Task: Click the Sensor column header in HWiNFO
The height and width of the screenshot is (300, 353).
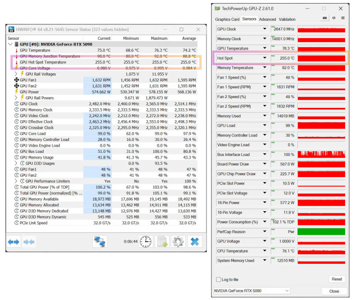Action: click(x=45, y=38)
